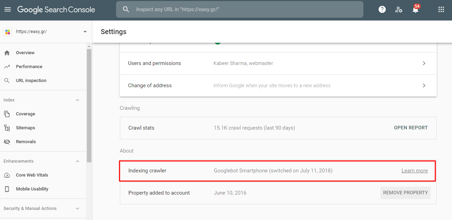Click the Removals crossed-eye icon
This screenshot has width=452, height=220.
7,142
